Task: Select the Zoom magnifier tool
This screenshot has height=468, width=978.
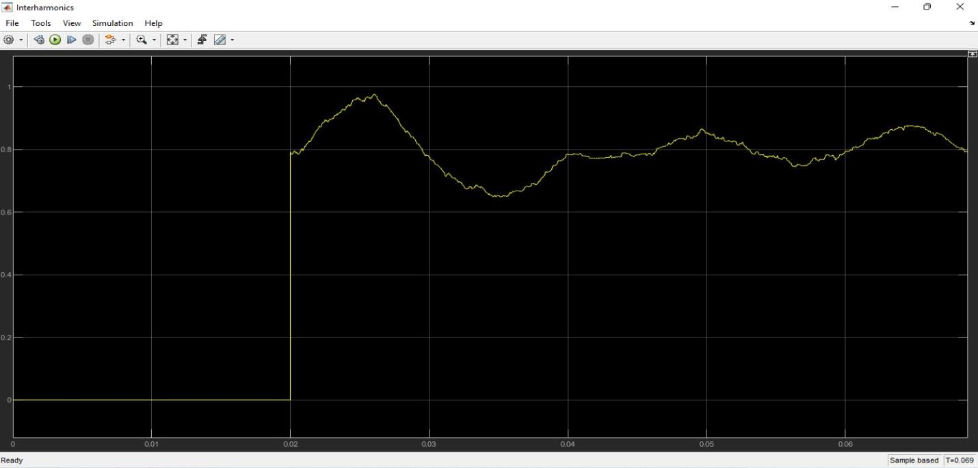Action: [x=142, y=40]
